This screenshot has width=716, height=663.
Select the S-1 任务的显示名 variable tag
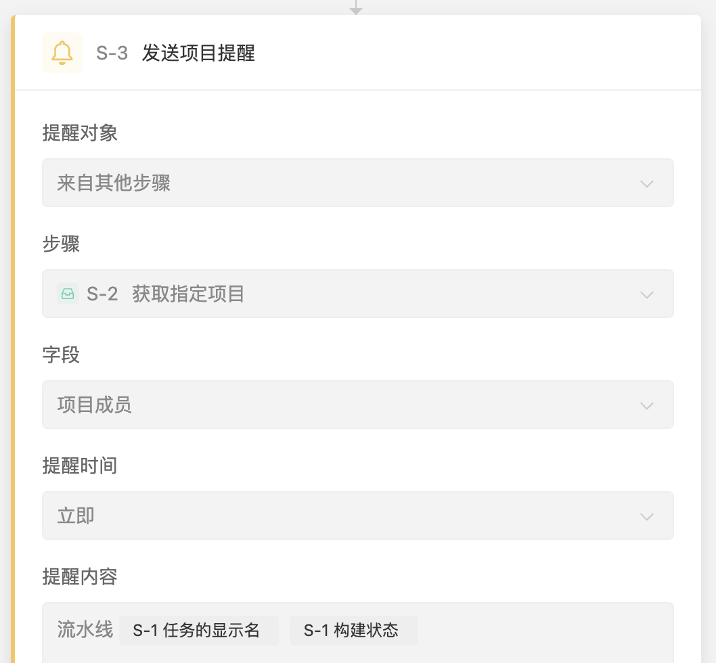coord(198,630)
